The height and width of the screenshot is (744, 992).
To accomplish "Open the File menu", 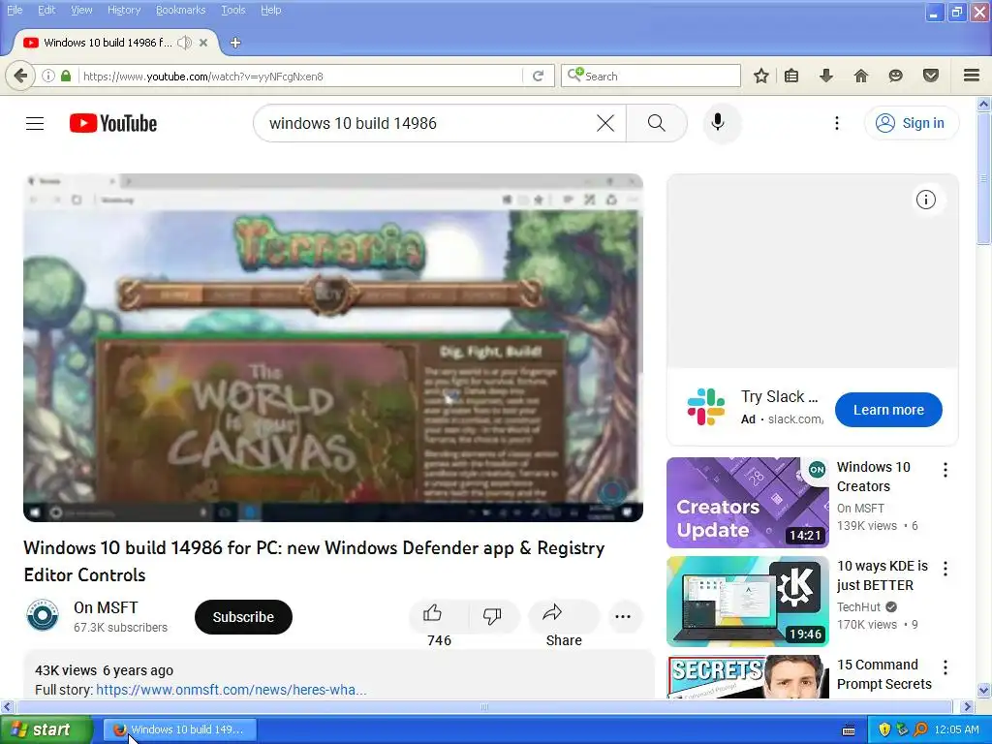I will point(15,10).
